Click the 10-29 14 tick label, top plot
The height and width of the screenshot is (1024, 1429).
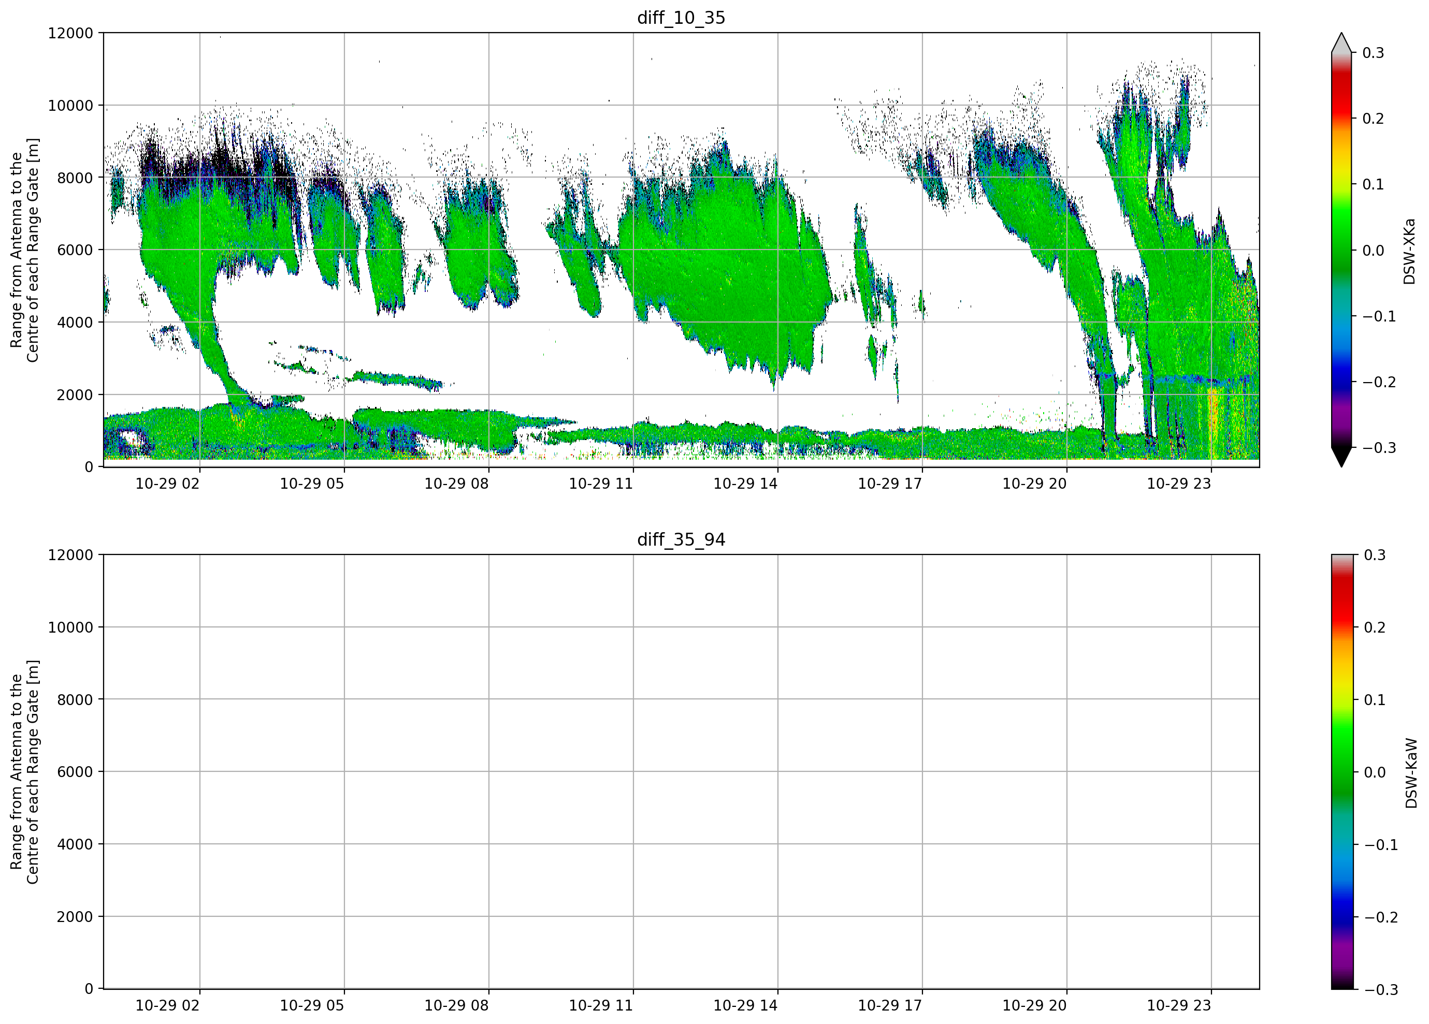point(745,484)
